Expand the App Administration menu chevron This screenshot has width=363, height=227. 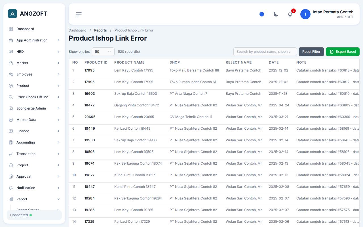[x=58, y=40]
